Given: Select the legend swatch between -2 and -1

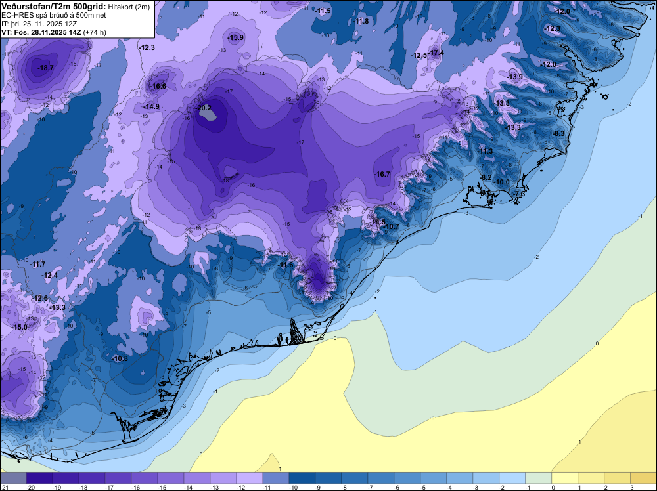Looking at the screenshot, I should [512, 478].
